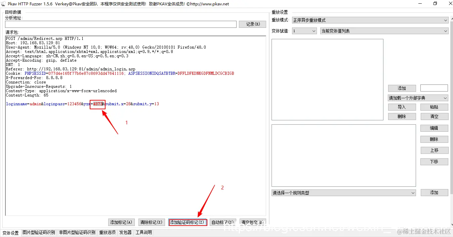Image resolution: width=453 pixels, height=237 pixels.
Task: Click the Content-Type x-www-form-urlencoded line
Action: [61, 91]
